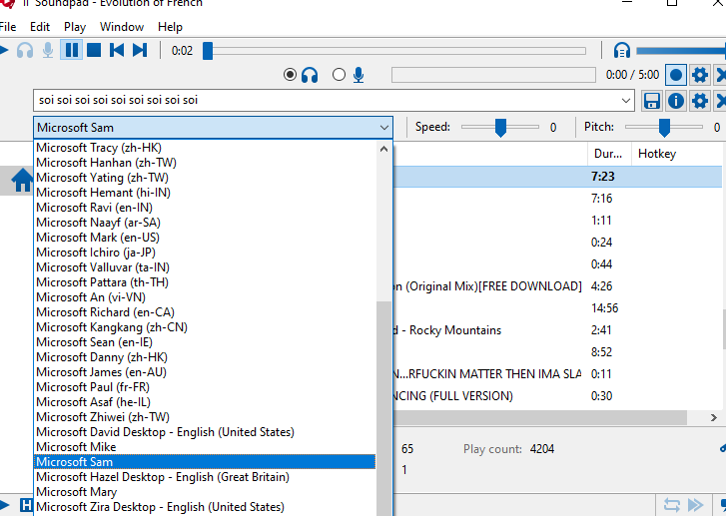Select Microsoft Richard (en-CA) voice
This screenshot has width=726, height=516.
[205, 312]
